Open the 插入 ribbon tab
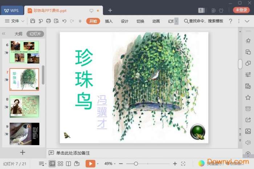The width and height of the screenshot is (254, 169). tap(109, 21)
